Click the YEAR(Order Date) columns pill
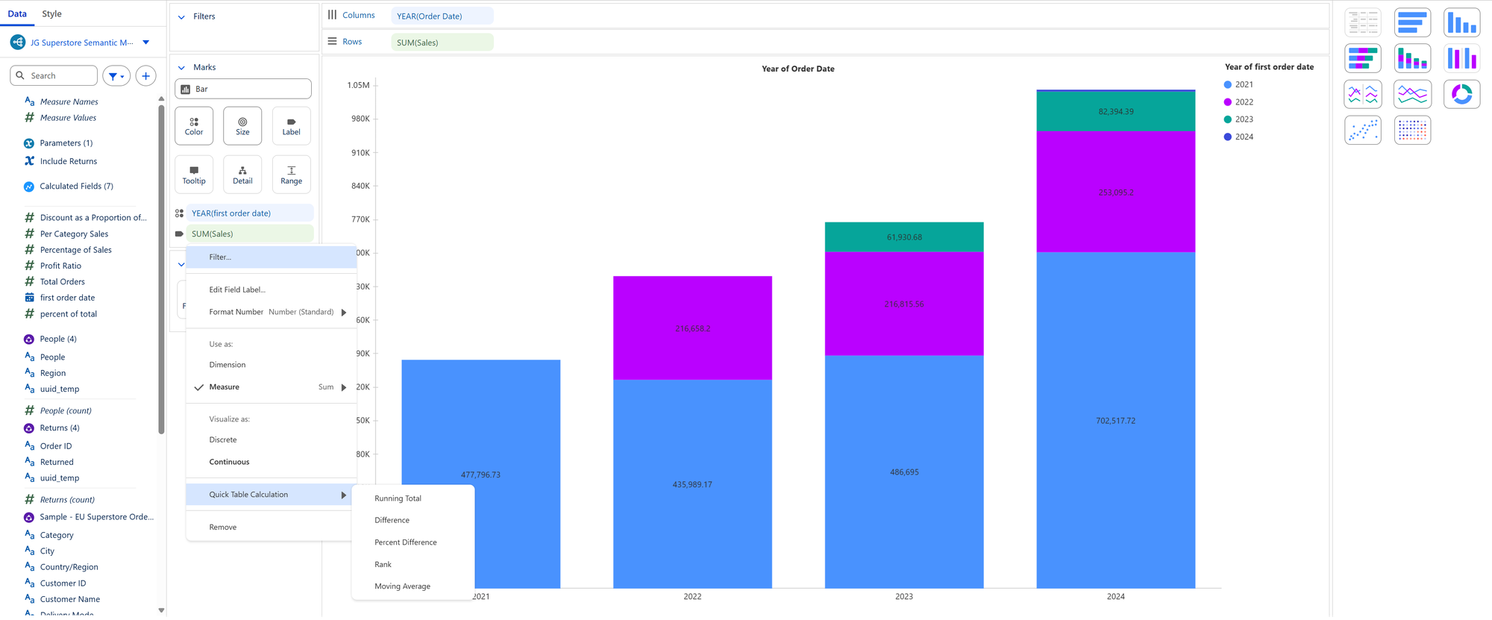1492x620 pixels. (442, 16)
